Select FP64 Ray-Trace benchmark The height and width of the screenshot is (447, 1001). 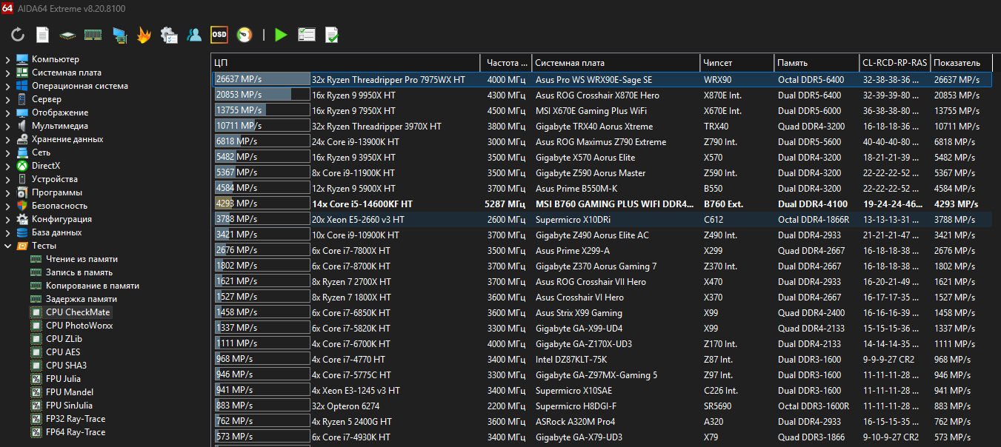pos(76,432)
